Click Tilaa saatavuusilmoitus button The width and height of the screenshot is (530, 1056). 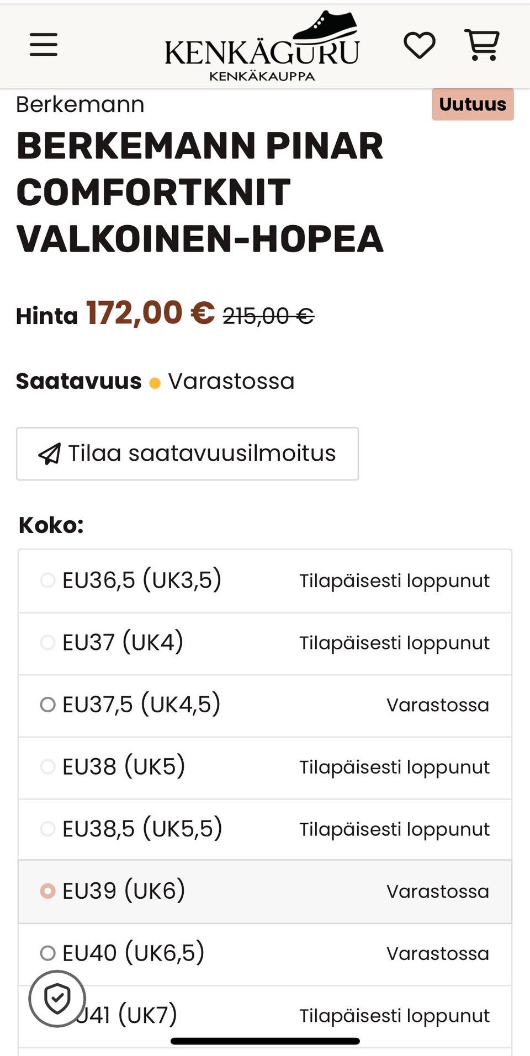click(187, 454)
